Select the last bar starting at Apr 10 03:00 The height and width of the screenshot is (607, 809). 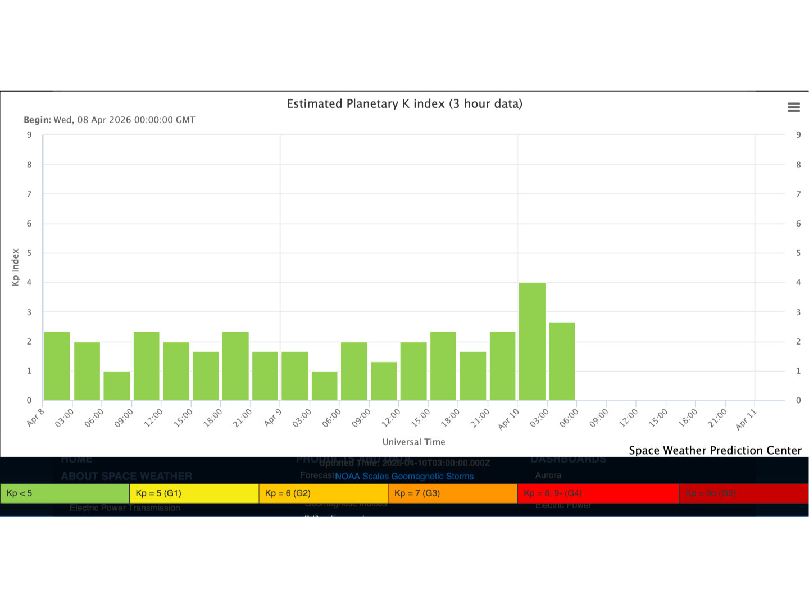[x=562, y=361]
